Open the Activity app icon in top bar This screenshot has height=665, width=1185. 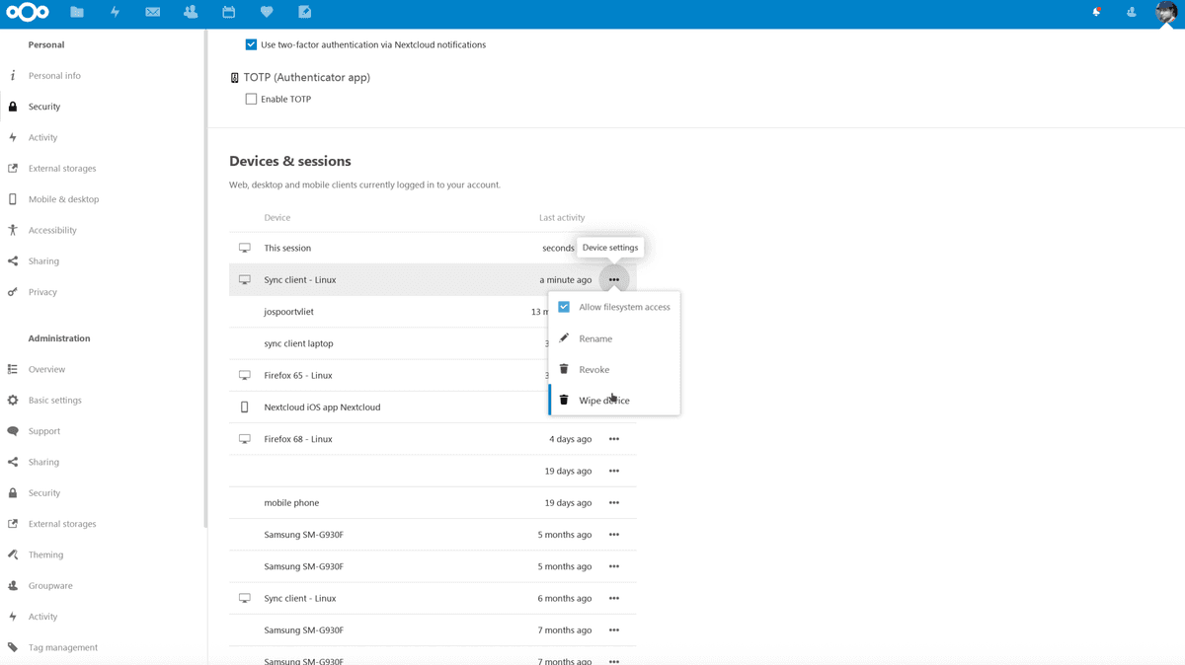coord(115,12)
